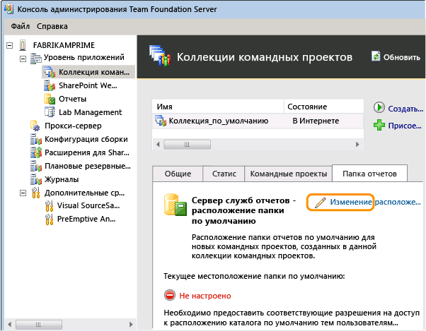Click the tree panel left scroll arrow
Viewport: 426px width, 331px height.
(x=10, y=324)
